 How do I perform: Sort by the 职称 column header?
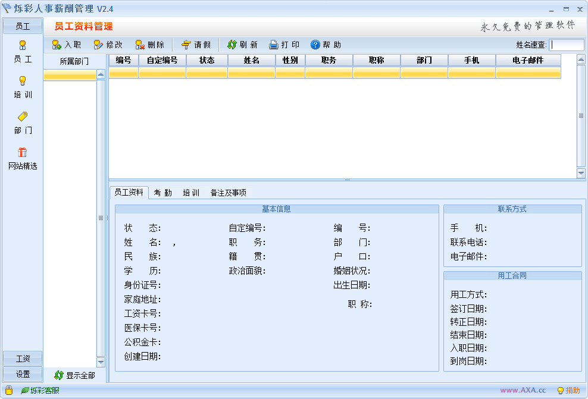pyautogui.click(x=377, y=60)
